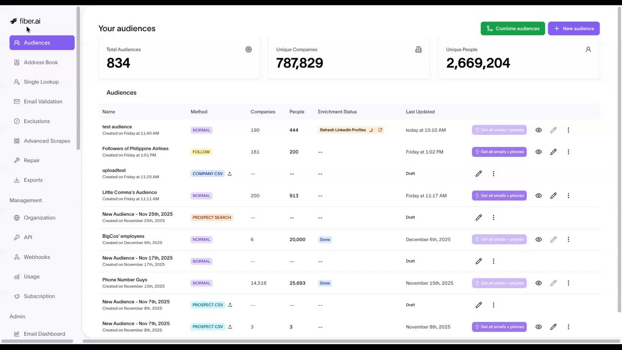Image resolution: width=622 pixels, height=350 pixels.
Task: Open options for New Audience - Nov 25th
Action: pos(493,217)
